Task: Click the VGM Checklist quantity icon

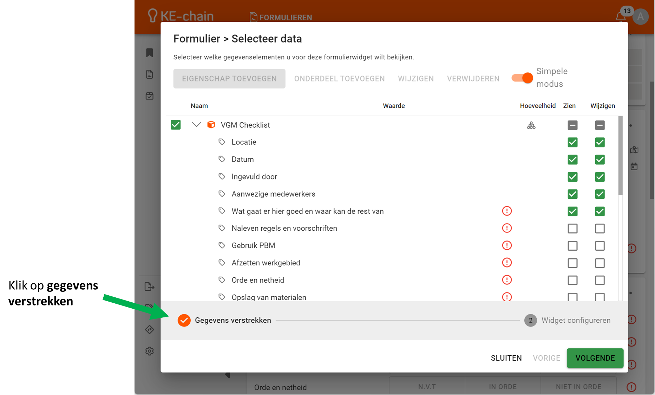Action: [531, 125]
